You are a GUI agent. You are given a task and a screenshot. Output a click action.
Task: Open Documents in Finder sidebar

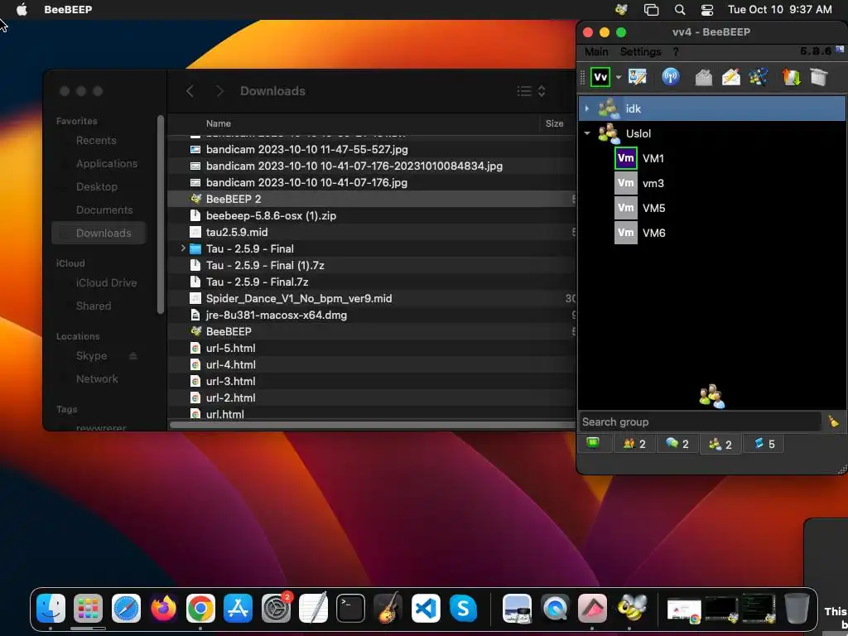point(104,210)
